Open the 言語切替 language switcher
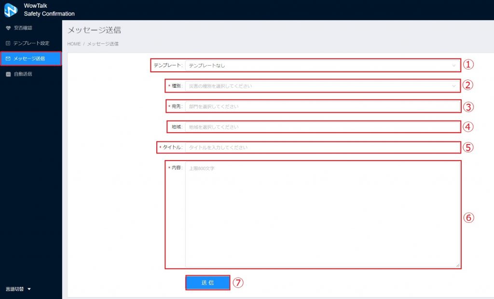This screenshot has width=494, height=299. (18, 289)
